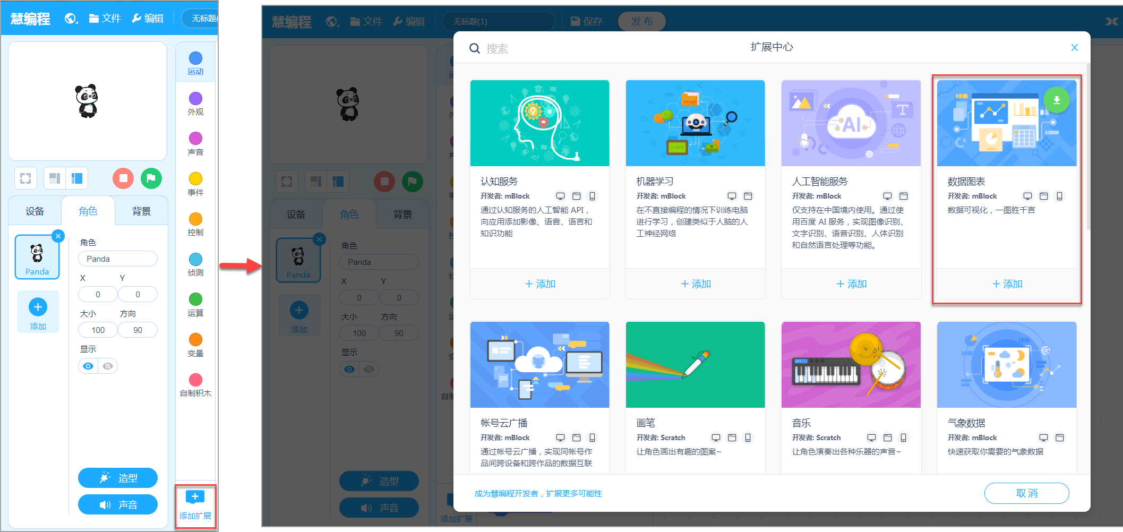Switch to small-stage layout in left screenshot
The image size is (1123, 532).
click(x=54, y=178)
